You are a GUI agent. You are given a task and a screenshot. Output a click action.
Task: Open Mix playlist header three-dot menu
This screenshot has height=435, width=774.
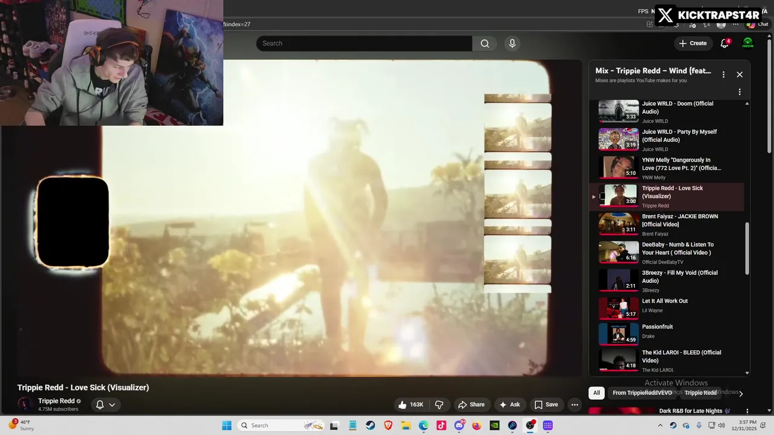tap(723, 74)
